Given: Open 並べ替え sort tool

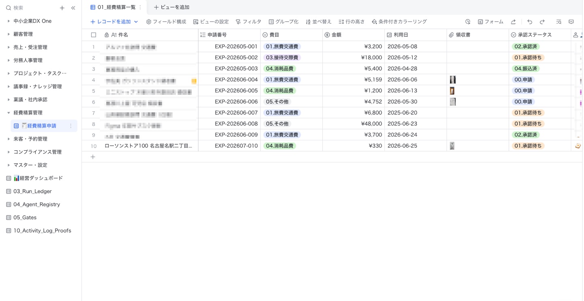Looking at the screenshot, I should click(x=318, y=22).
